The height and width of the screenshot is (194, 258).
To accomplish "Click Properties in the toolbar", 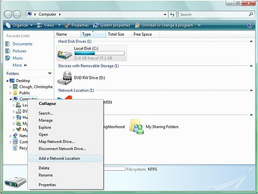I will pyautogui.click(x=77, y=25).
